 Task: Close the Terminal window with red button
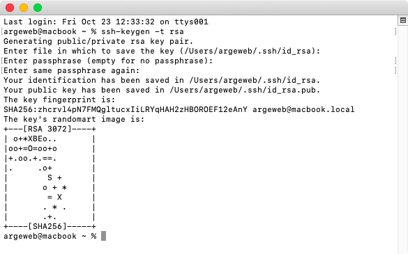tap(10, 8)
